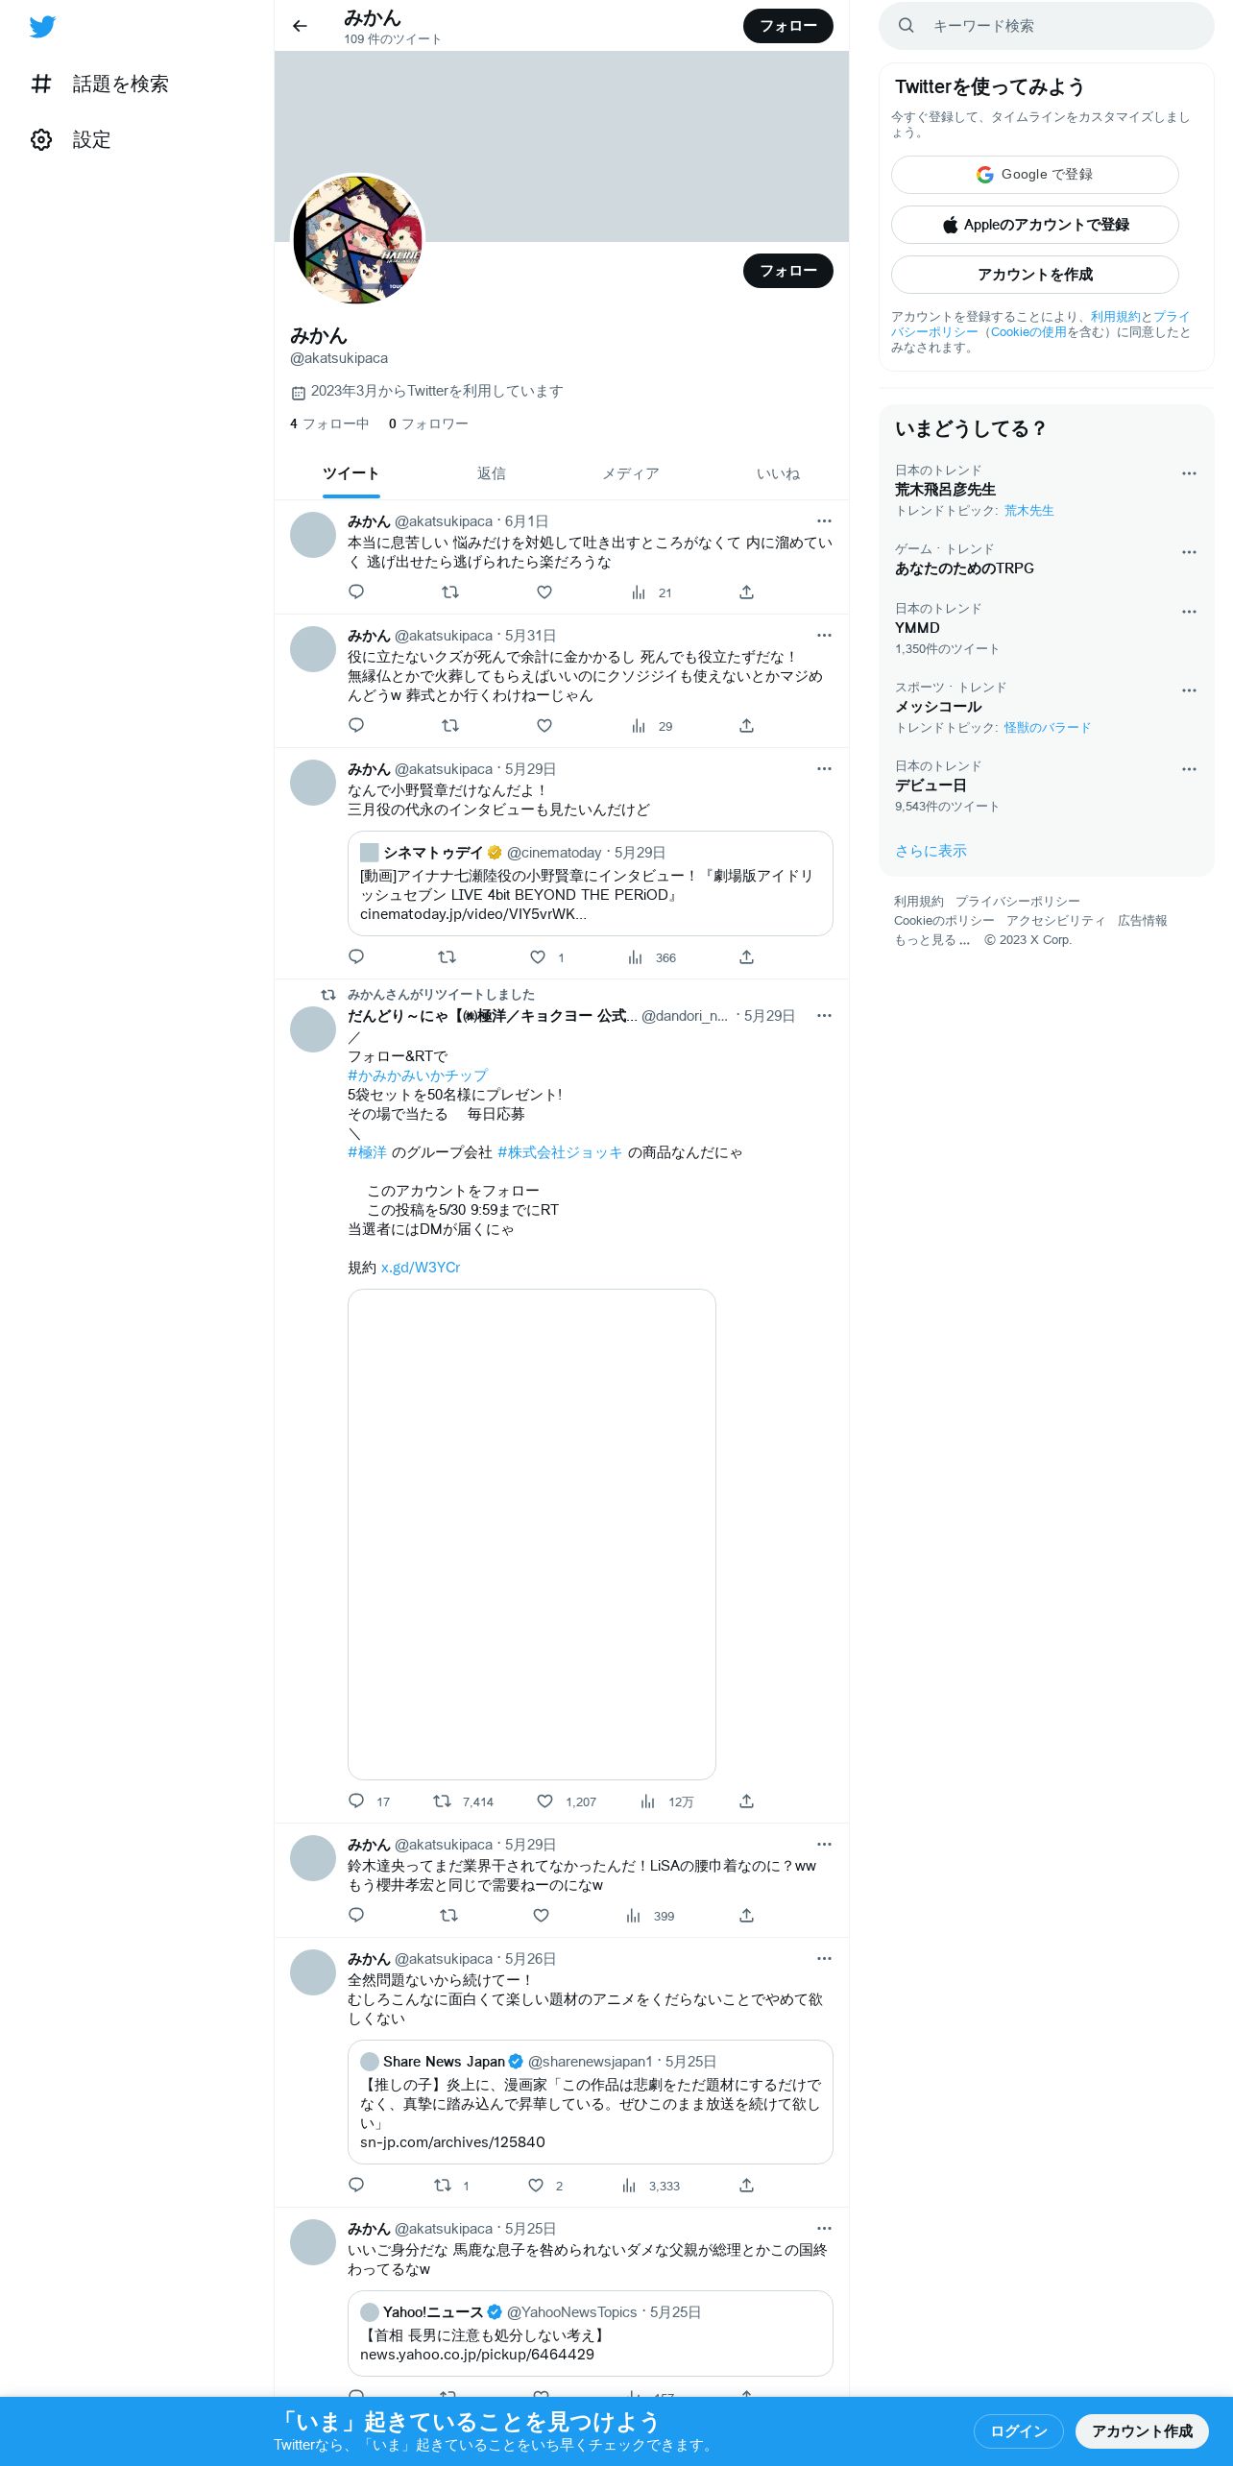Open more options for 荒木飛呂彦先生 trend
Screen dimensions: 1233x2466
(x=1189, y=473)
